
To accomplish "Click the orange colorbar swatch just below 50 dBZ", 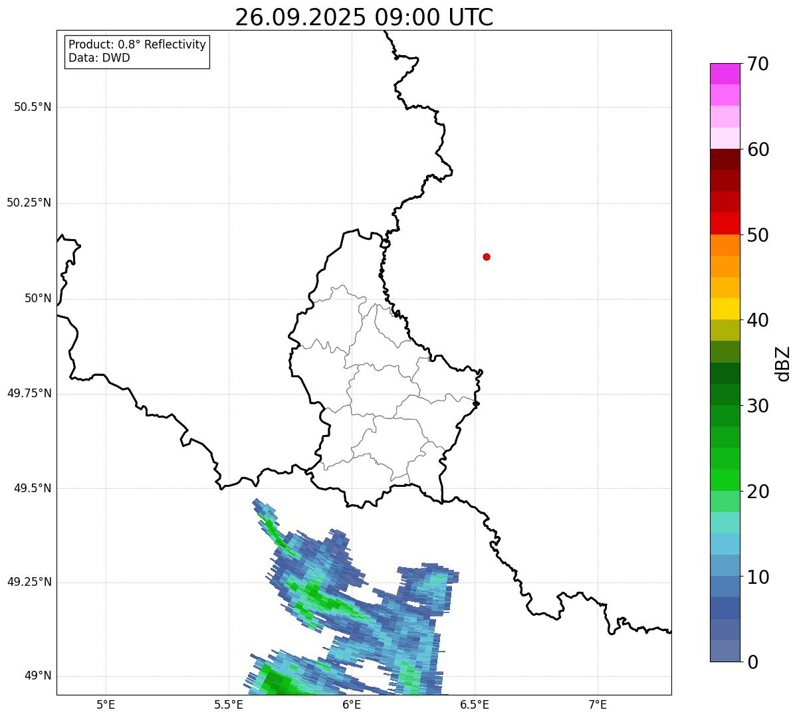I will (x=725, y=245).
